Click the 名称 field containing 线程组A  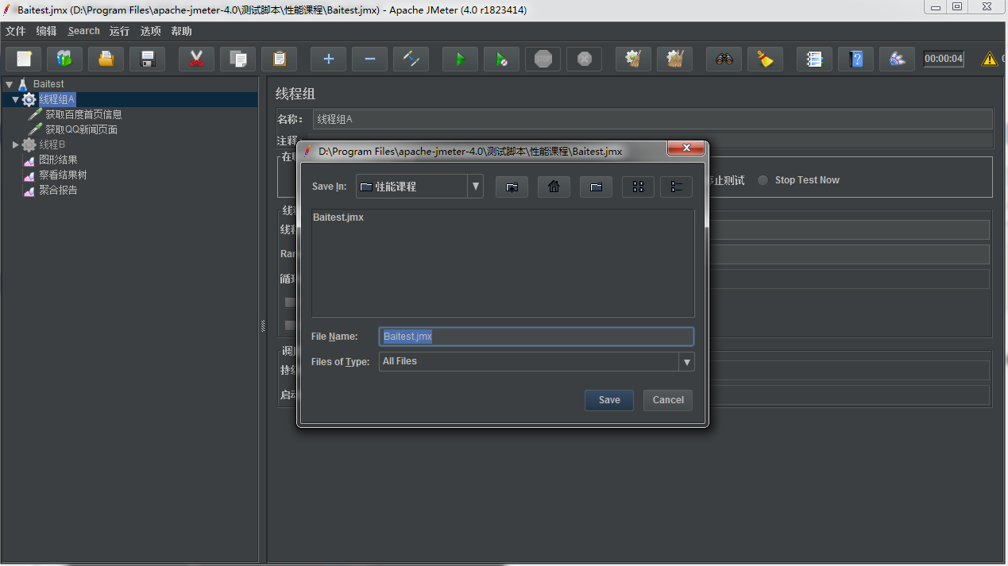point(652,119)
